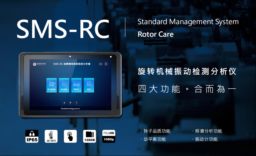Screen dimensions: 256x156
Task: Open the vibration meter tile
Action: tap(89, 85)
